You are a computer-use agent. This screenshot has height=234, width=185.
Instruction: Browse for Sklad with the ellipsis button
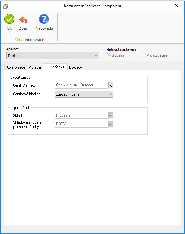click(x=111, y=116)
